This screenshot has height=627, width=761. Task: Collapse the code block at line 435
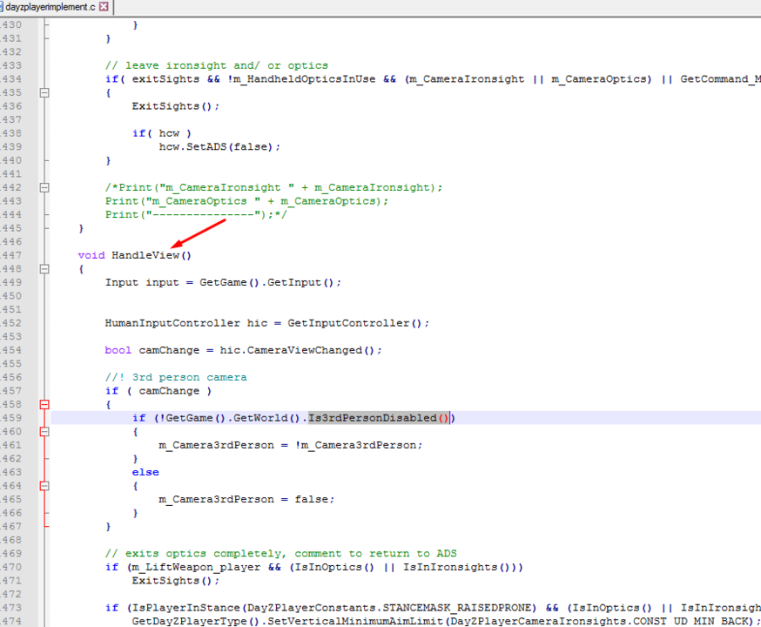click(44, 92)
